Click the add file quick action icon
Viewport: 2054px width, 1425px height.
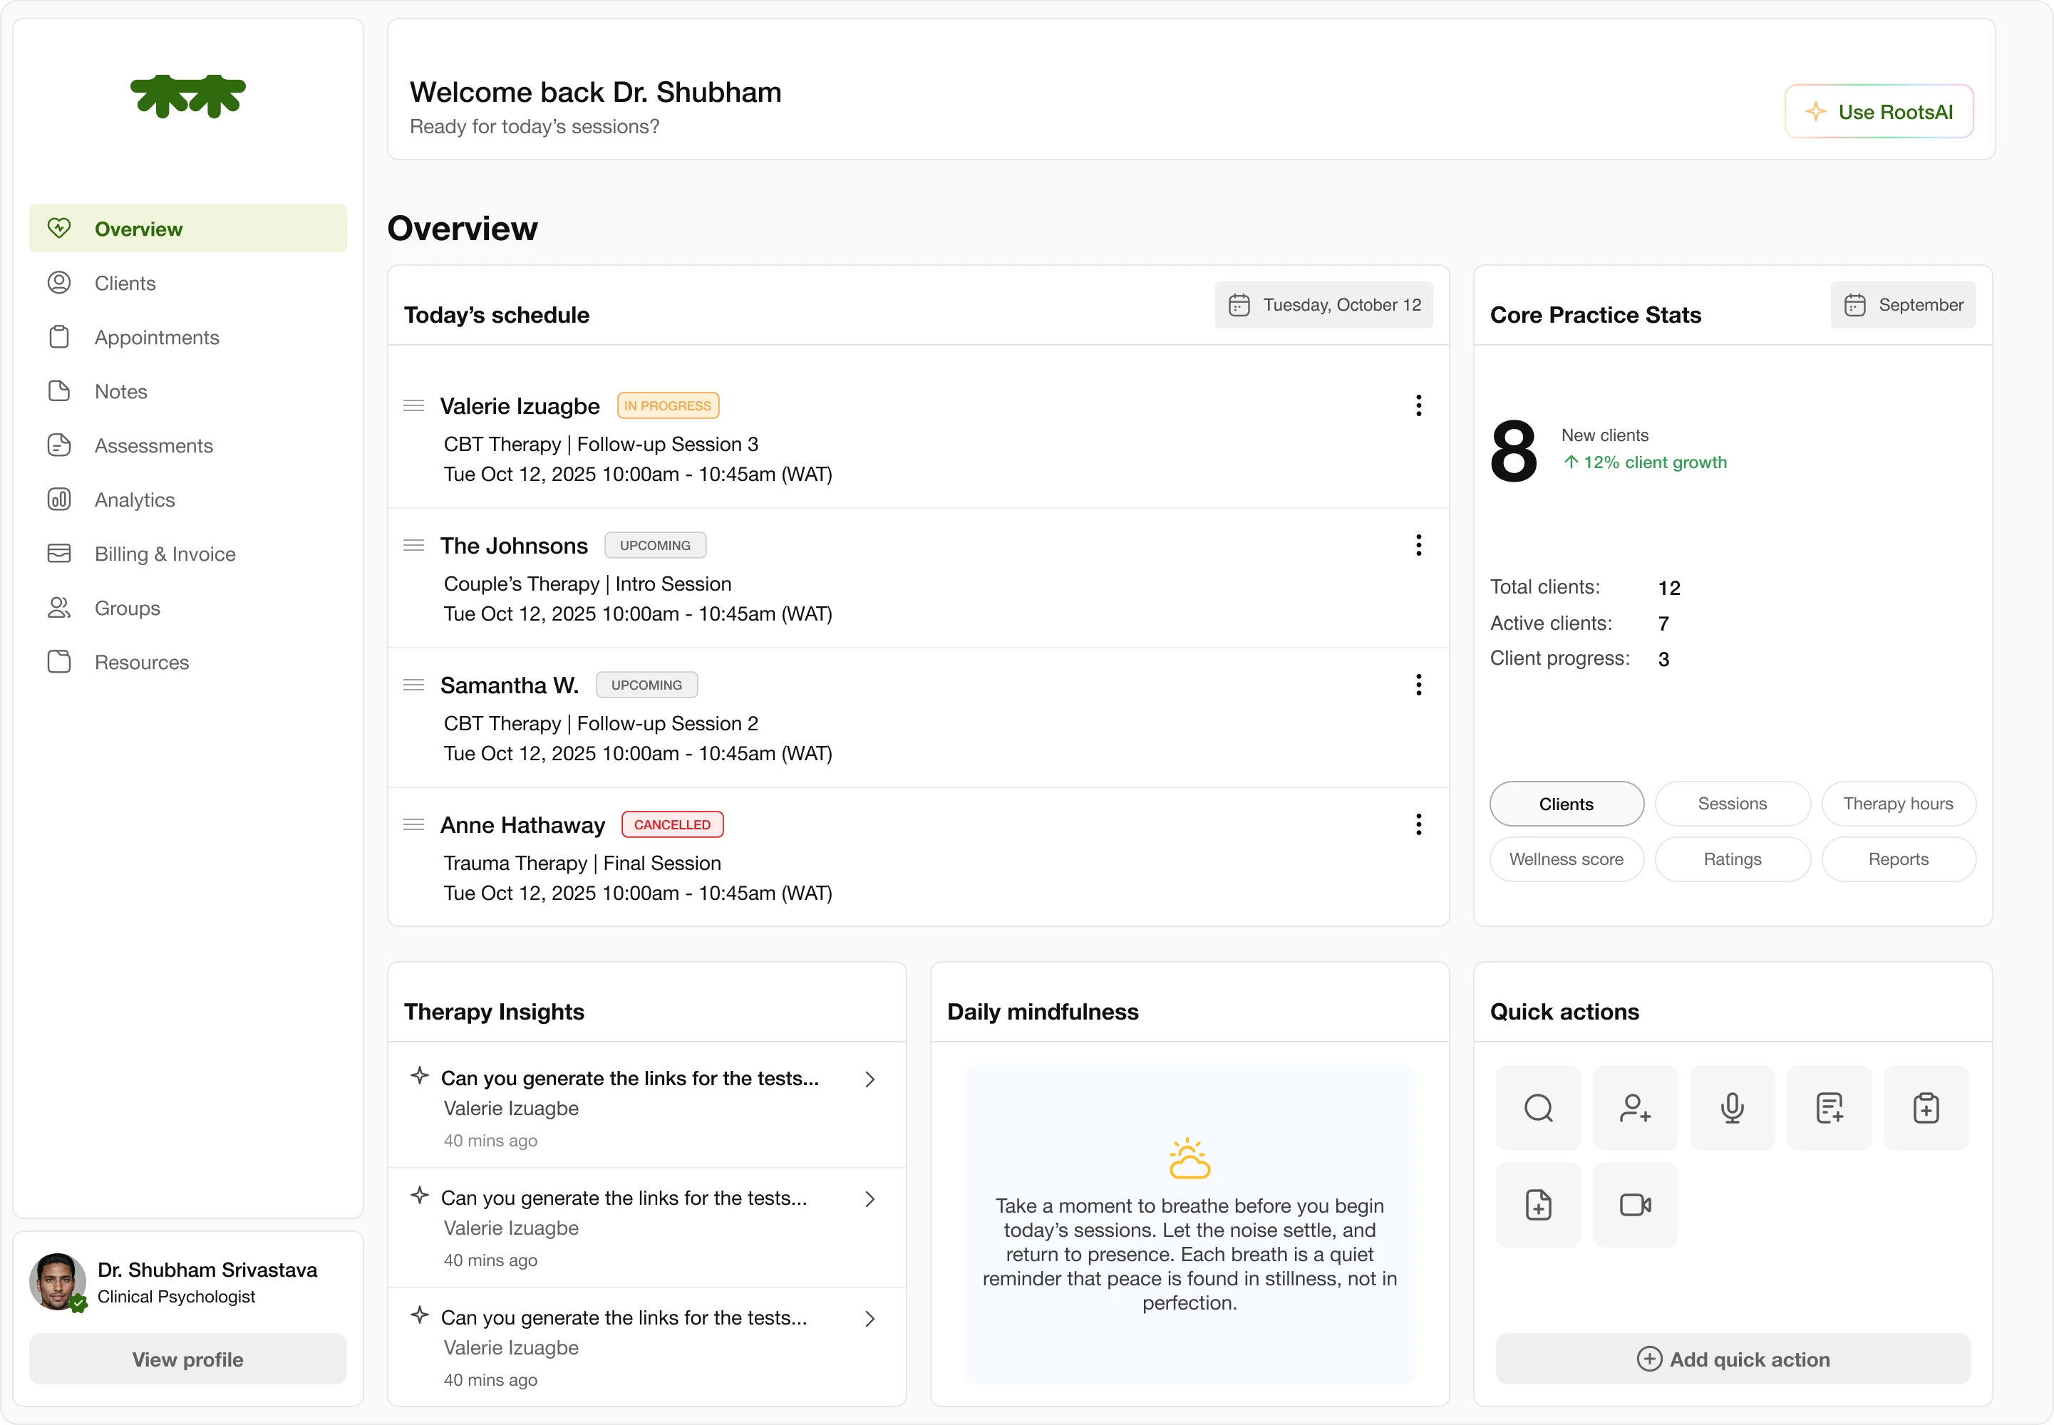tap(1538, 1204)
